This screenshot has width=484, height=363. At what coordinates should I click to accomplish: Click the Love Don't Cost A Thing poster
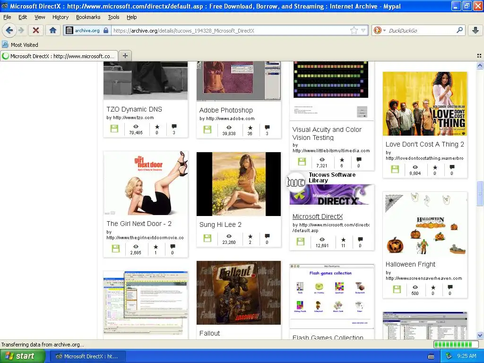(425, 104)
